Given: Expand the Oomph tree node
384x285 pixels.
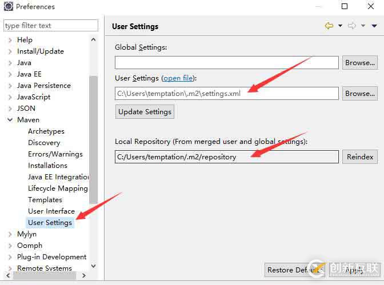Looking at the screenshot, I should pyautogui.click(x=10, y=246).
